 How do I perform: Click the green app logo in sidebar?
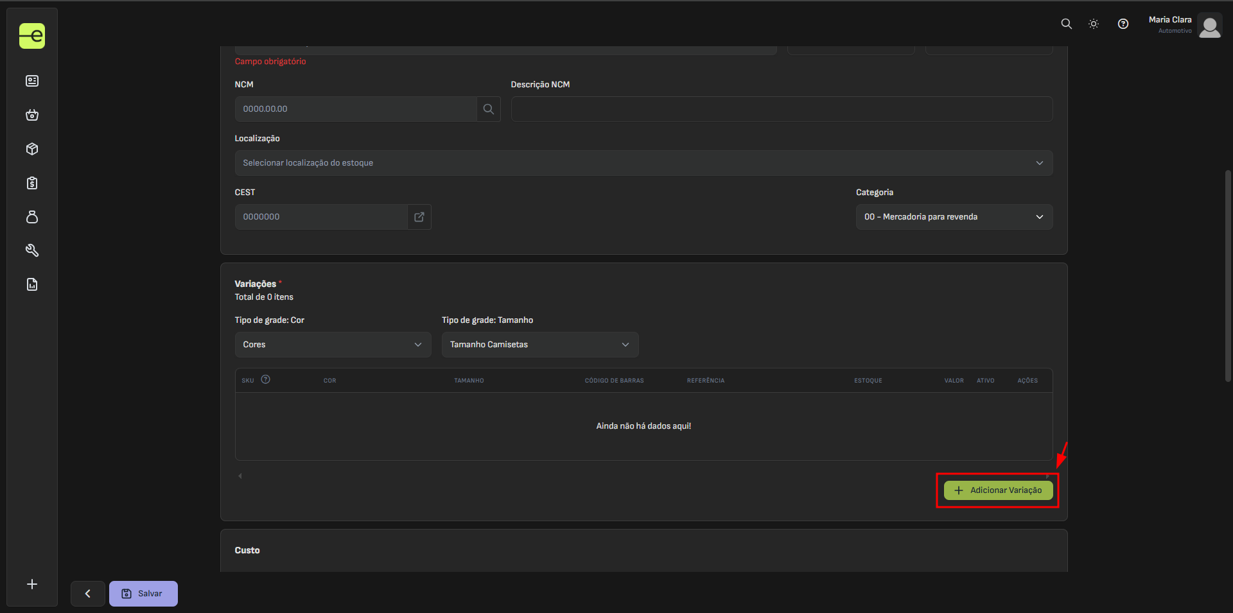pos(32,36)
